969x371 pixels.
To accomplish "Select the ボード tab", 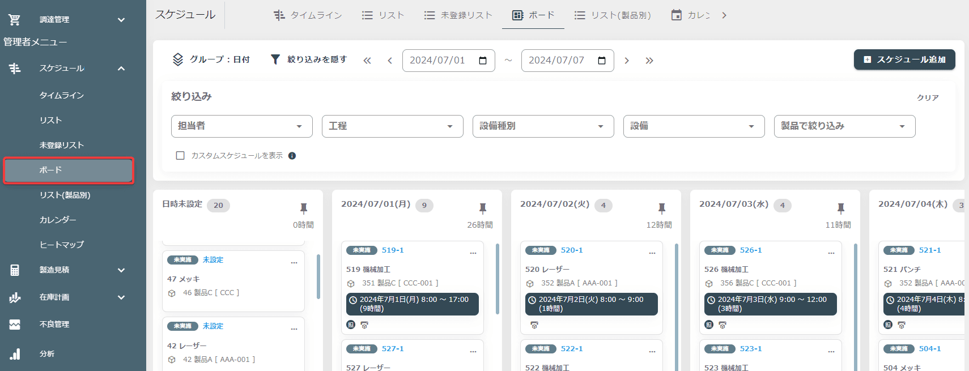I will click(533, 15).
